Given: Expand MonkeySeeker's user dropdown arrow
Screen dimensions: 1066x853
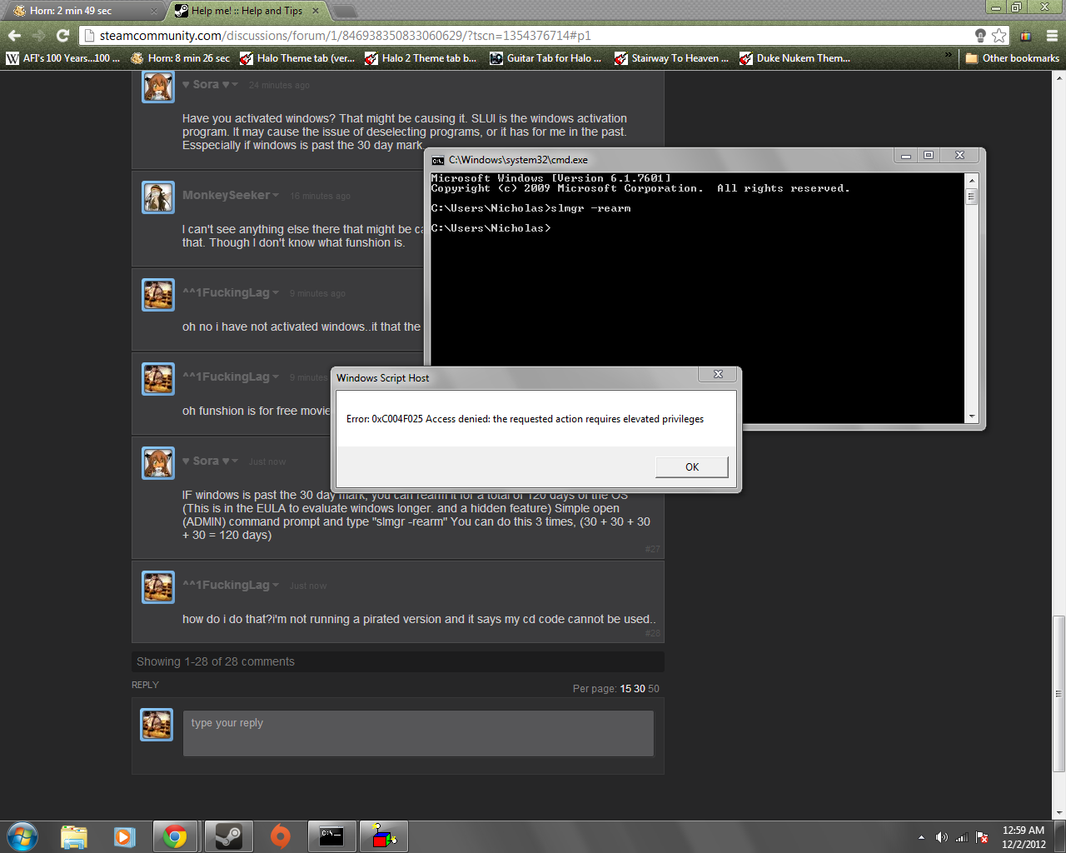Looking at the screenshot, I should [276, 196].
